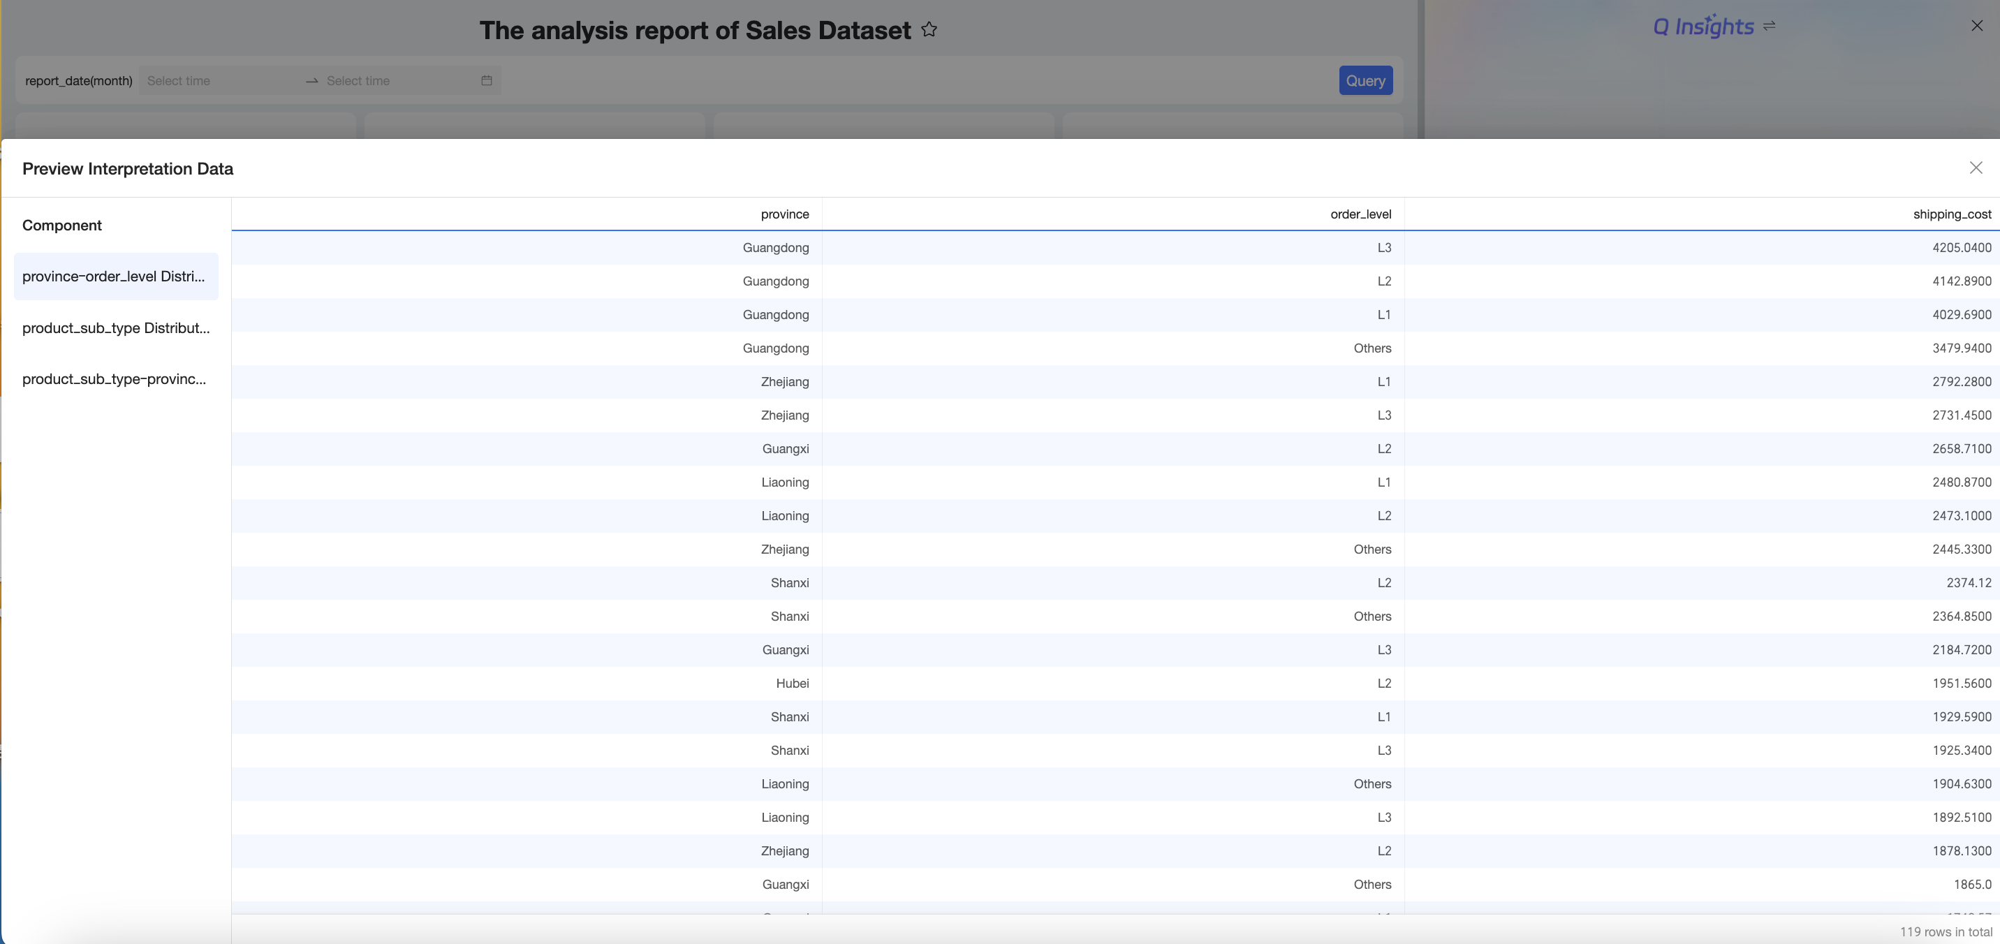Click the shipping_cost column header
The image size is (2000, 944).
tap(1951, 214)
